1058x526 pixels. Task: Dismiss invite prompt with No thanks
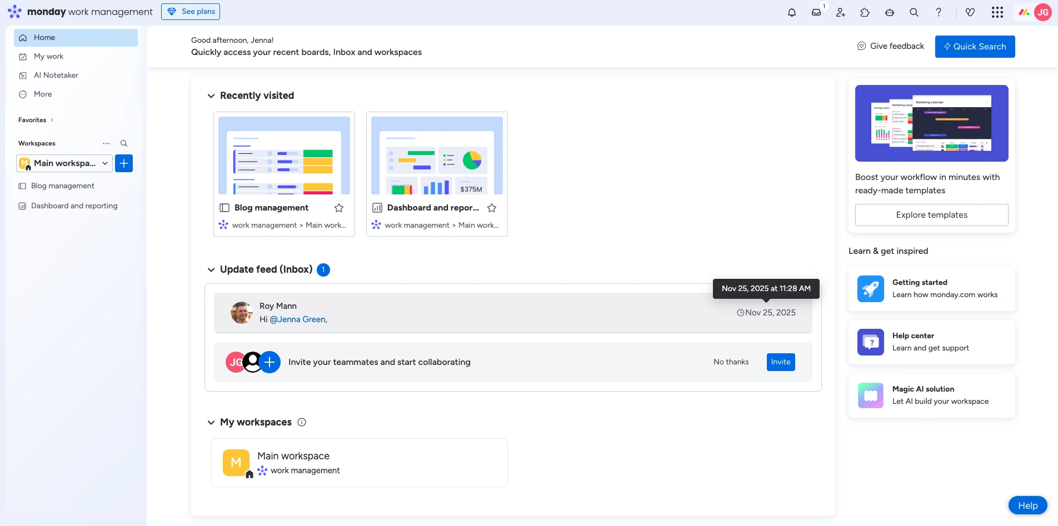tap(731, 362)
